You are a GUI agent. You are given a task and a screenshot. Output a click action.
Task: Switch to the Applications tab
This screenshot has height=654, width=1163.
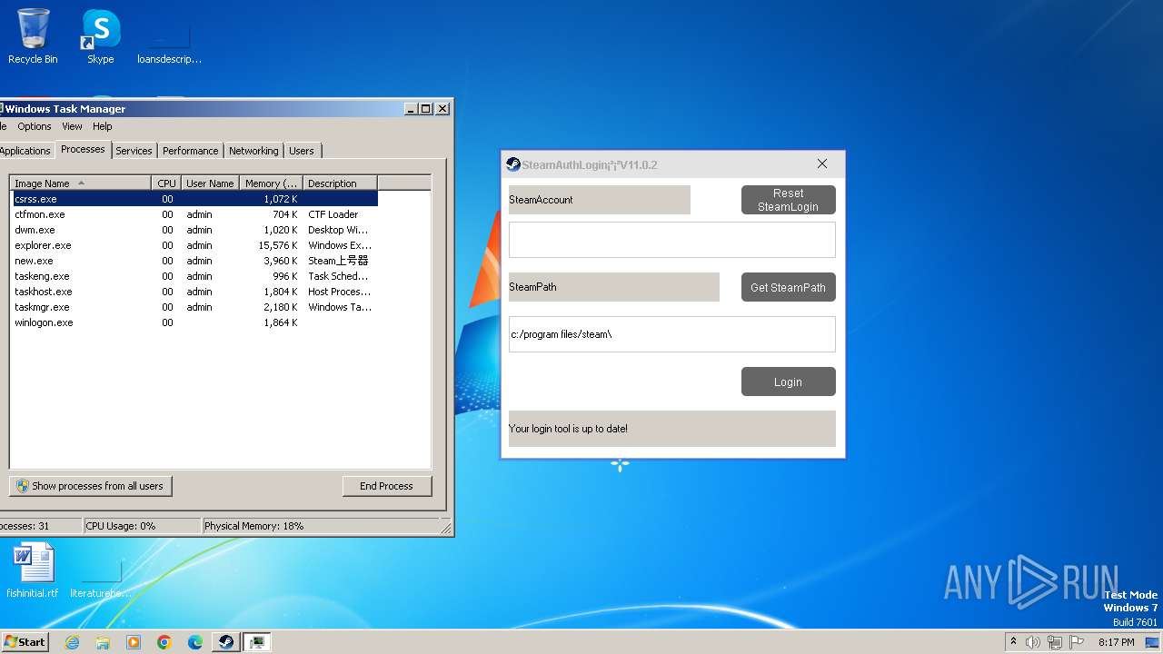coord(25,151)
